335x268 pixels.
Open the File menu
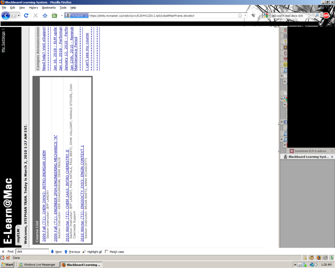4,8
